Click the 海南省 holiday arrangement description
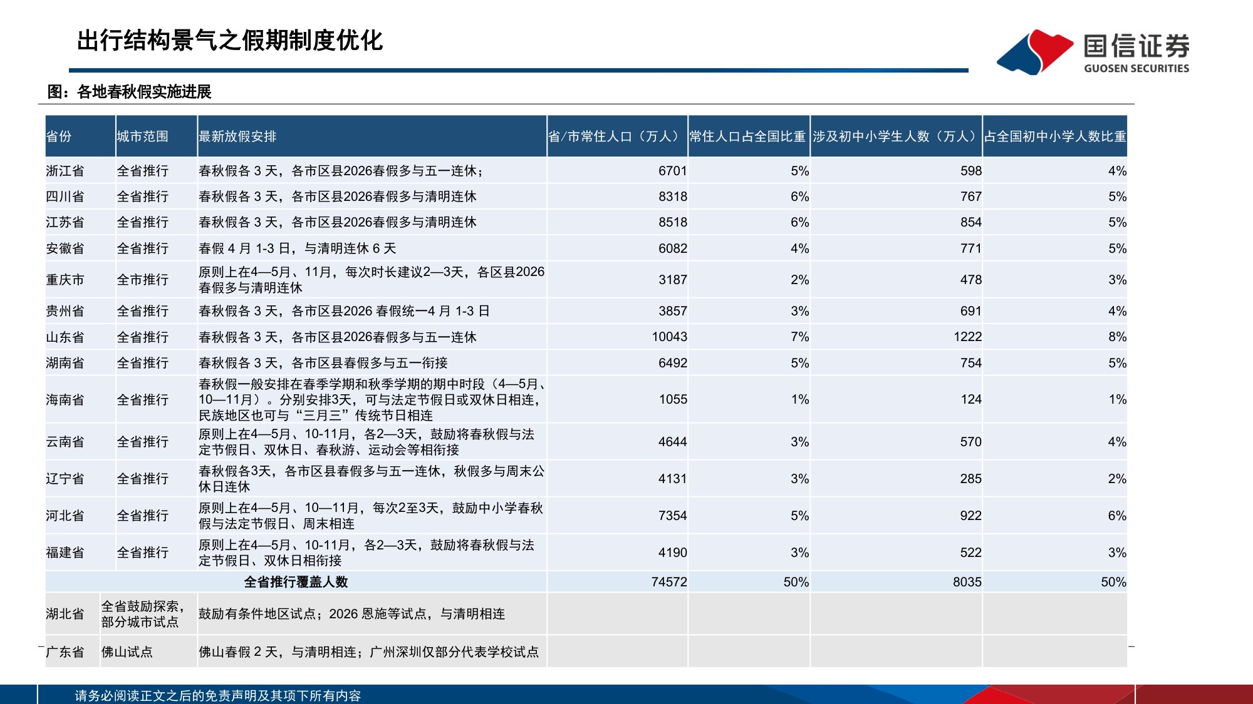This screenshot has height=704, width=1253. pyautogui.click(x=372, y=400)
